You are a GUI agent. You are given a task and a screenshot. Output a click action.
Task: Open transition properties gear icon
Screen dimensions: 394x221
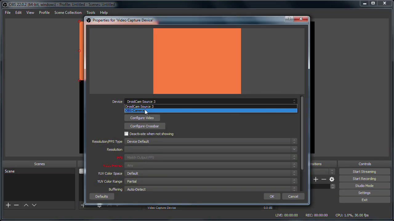[332, 179]
